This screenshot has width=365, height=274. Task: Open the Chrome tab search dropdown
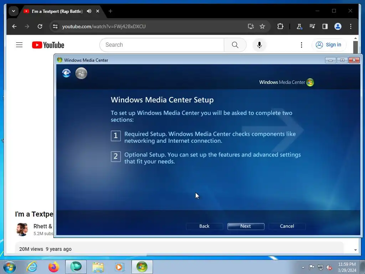14,11
